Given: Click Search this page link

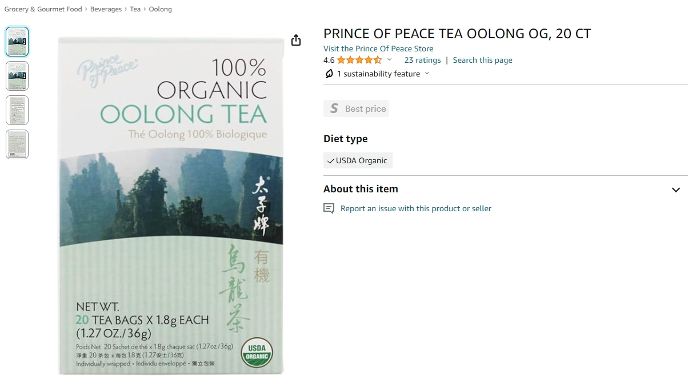Looking at the screenshot, I should 483,60.
